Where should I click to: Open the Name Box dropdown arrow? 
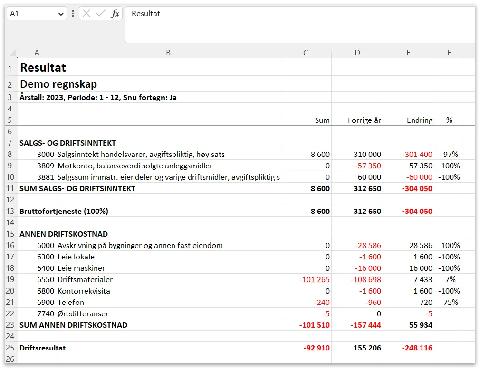(61, 14)
